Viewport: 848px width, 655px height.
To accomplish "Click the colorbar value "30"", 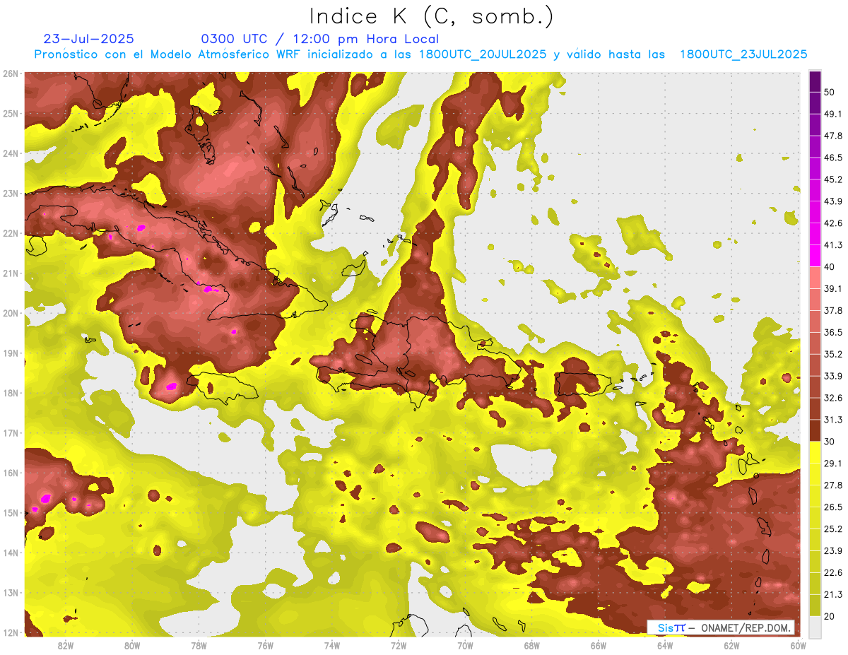I will (x=830, y=442).
